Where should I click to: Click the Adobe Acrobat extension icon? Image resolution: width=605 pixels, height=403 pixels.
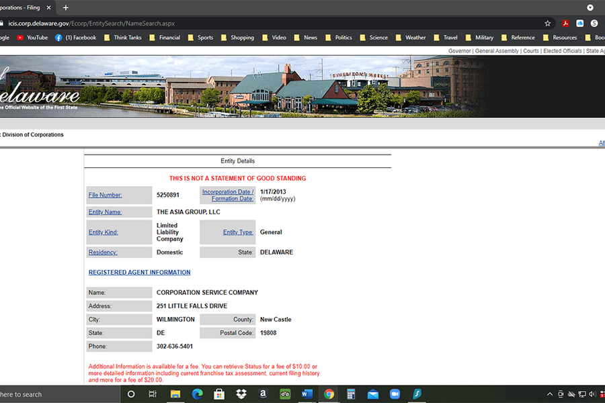[566, 23]
